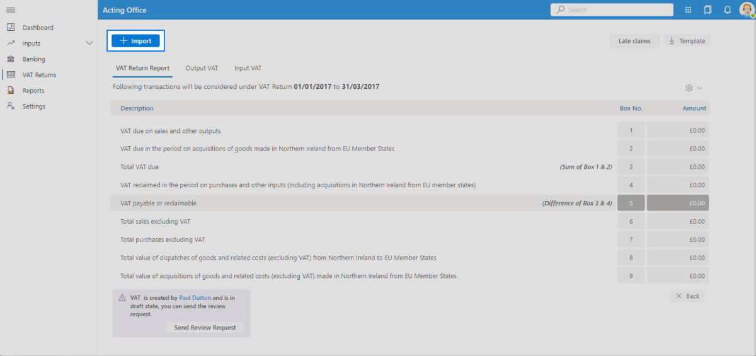Switch to the Input VAT tab

[x=248, y=68]
